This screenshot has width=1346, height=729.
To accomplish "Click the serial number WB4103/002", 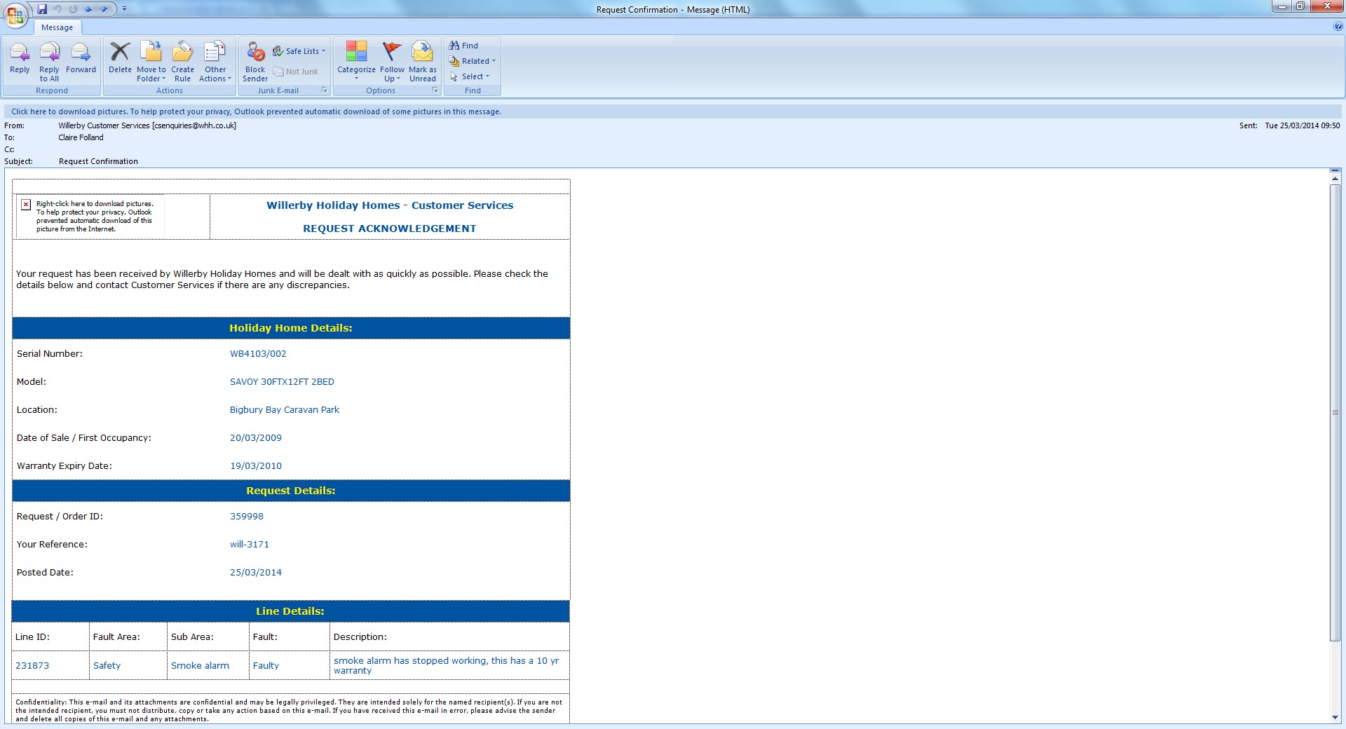I will pyautogui.click(x=258, y=354).
